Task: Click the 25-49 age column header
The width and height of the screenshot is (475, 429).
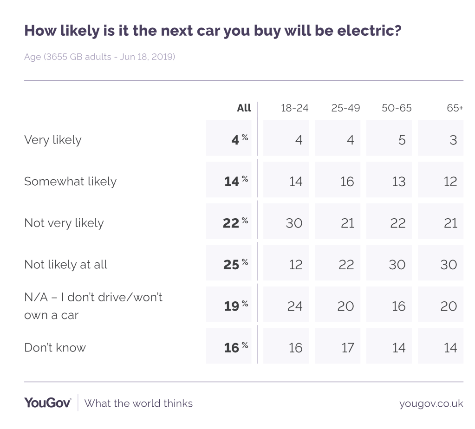Action: pyautogui.click(x=345, y=108)
